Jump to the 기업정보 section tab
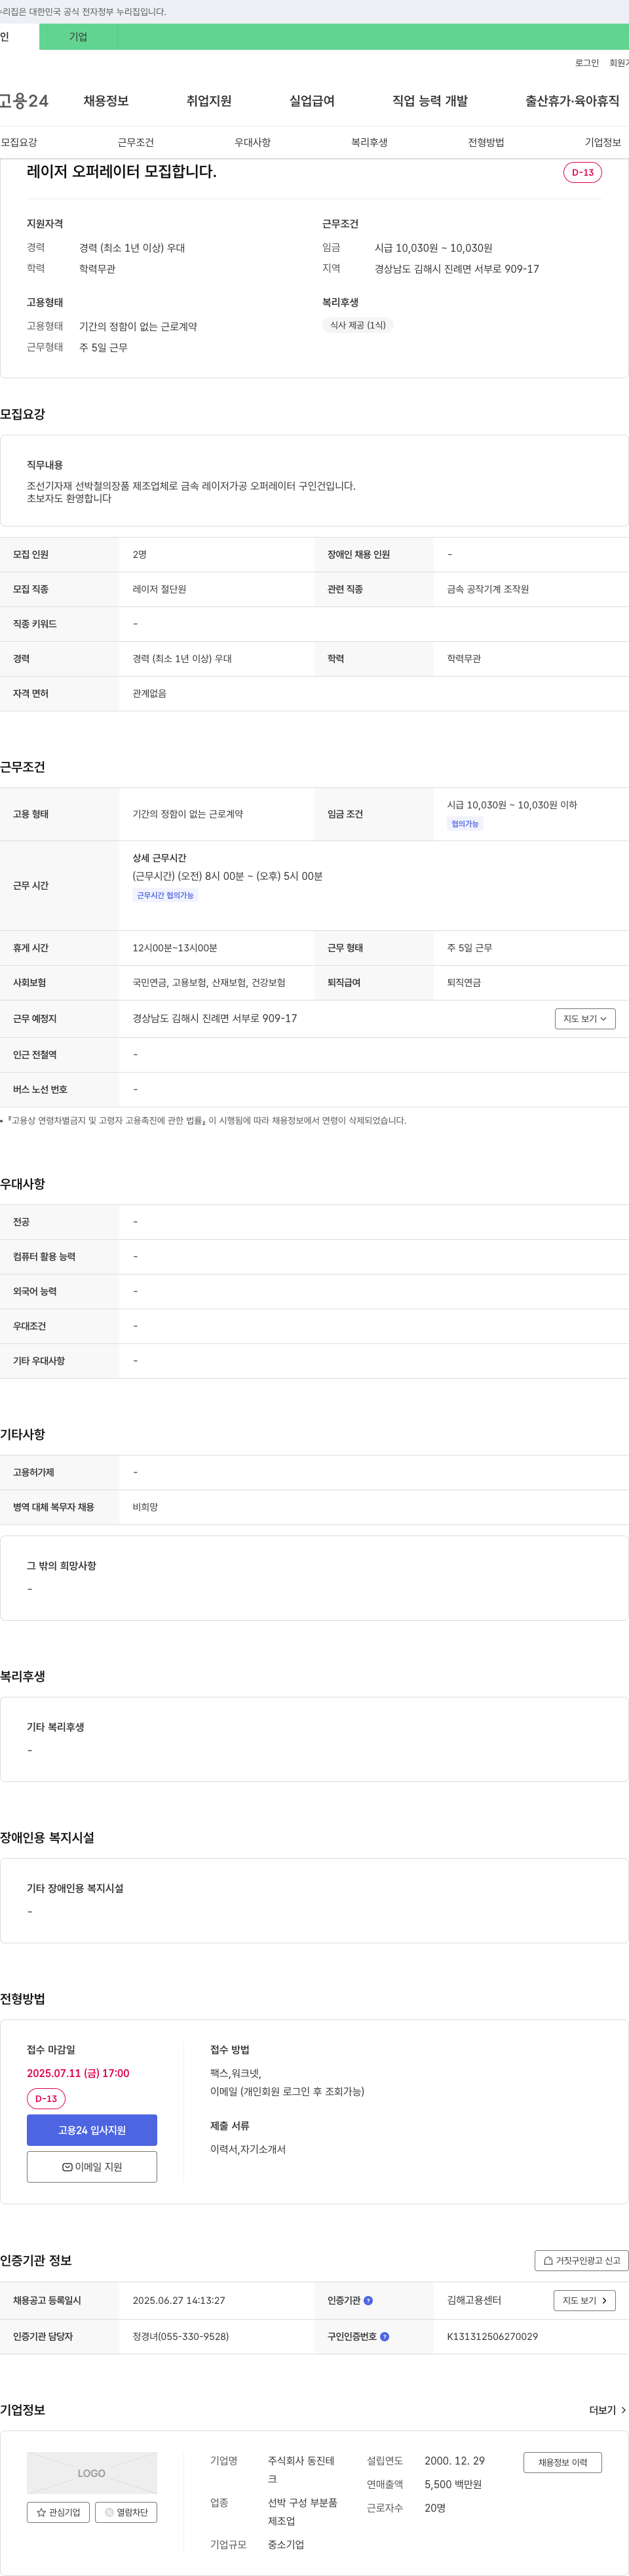This screenshot has width=629, height=2576. click(603, 142)
